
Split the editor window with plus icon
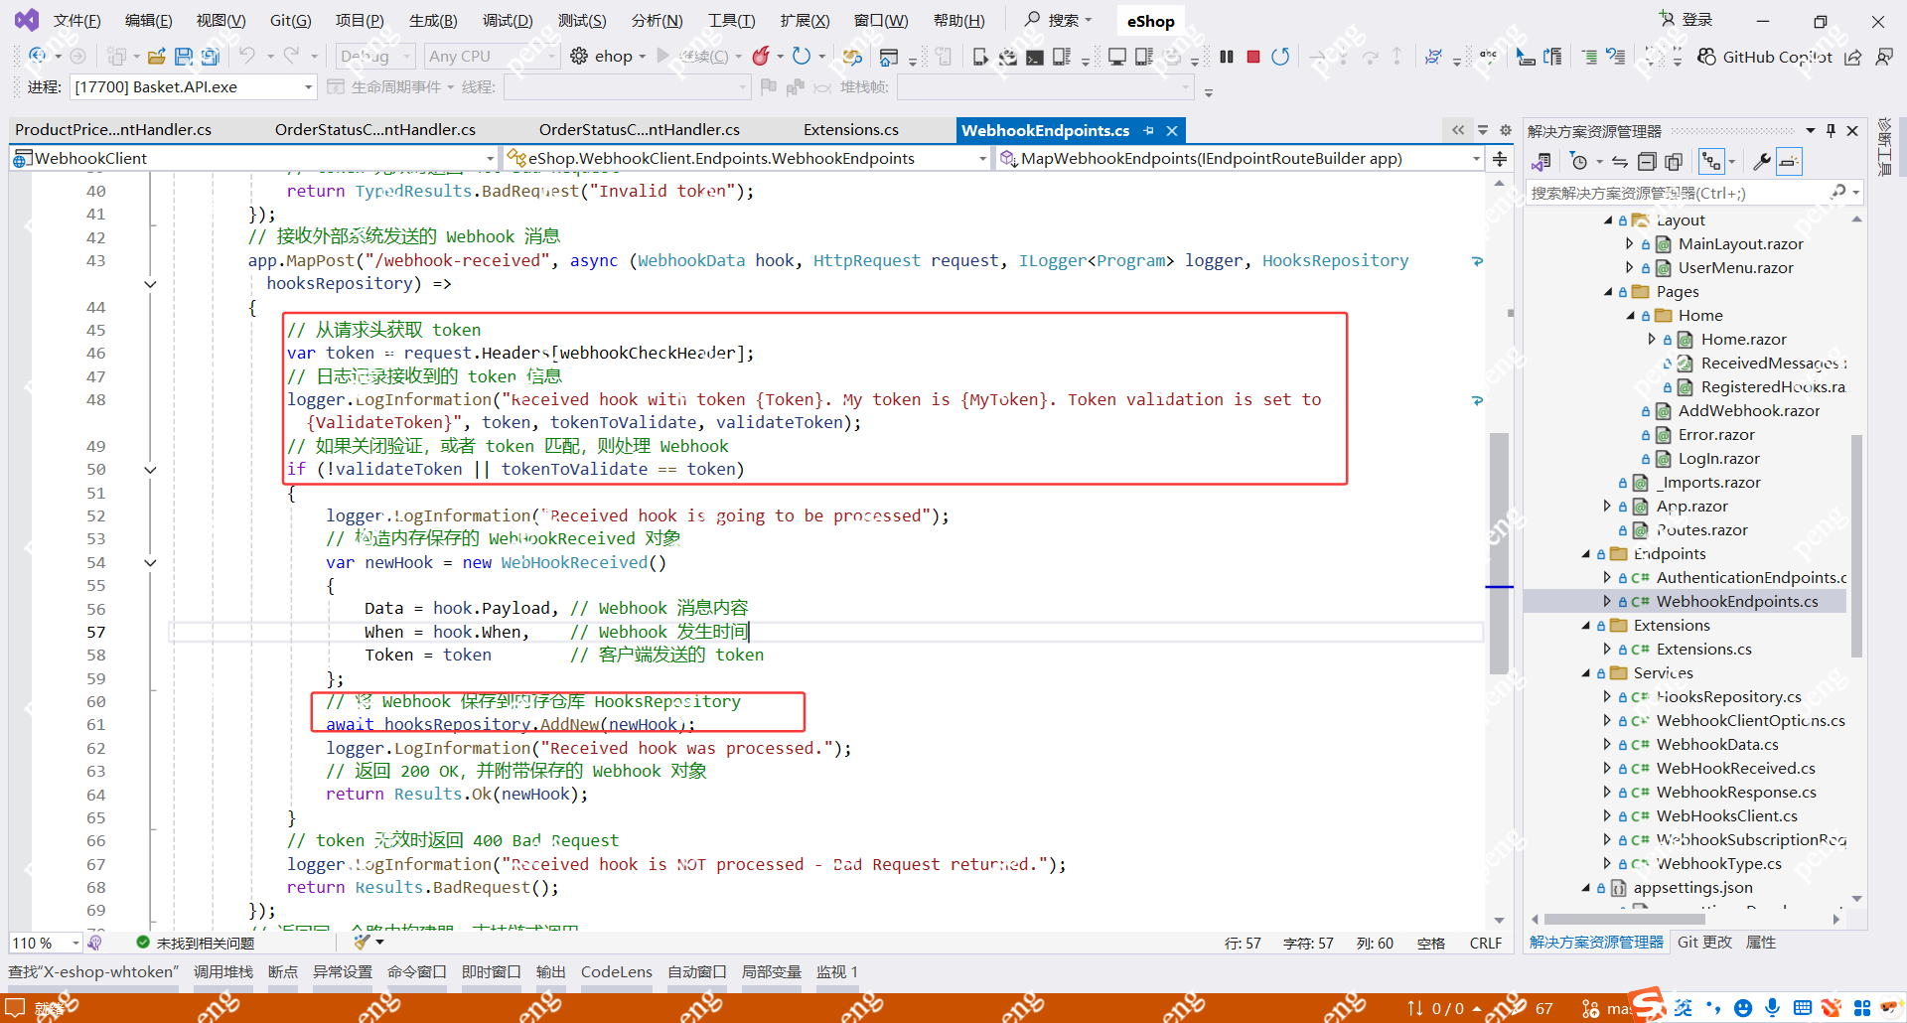(1500, 159)
